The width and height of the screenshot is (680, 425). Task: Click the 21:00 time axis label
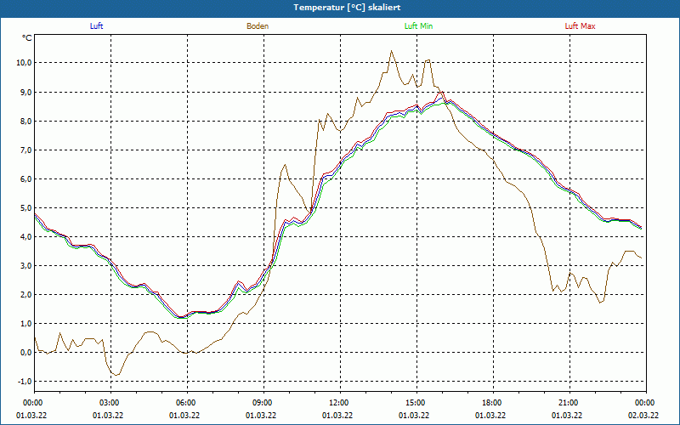click(569, 403)
